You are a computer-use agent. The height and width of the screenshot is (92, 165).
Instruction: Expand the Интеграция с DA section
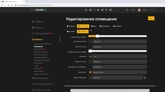point(40,78)
